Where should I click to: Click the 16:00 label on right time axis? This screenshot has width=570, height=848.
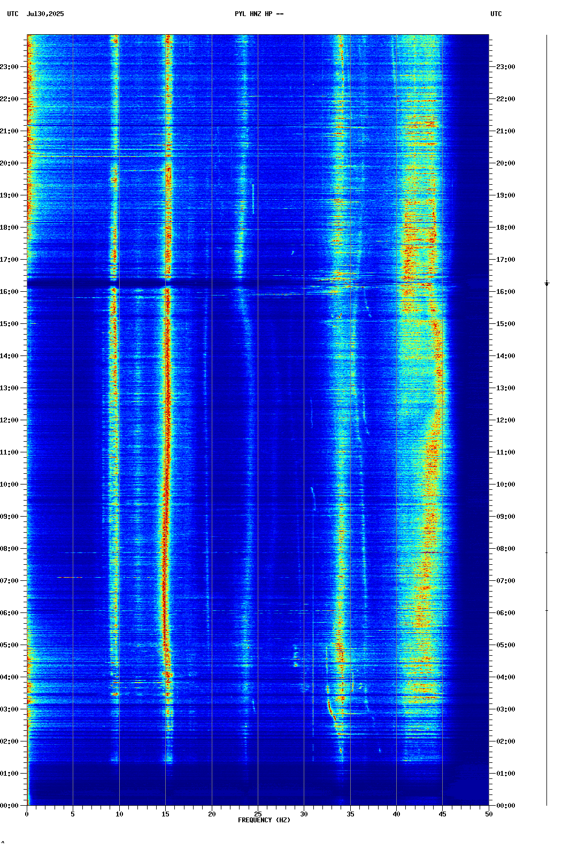(506, 292)
